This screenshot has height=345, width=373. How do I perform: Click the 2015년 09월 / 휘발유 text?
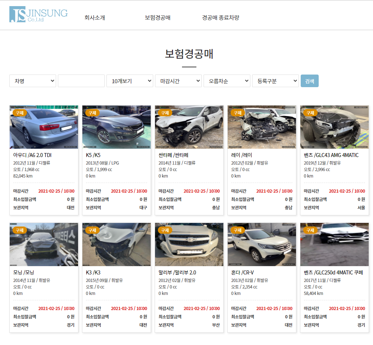point(104,281)
